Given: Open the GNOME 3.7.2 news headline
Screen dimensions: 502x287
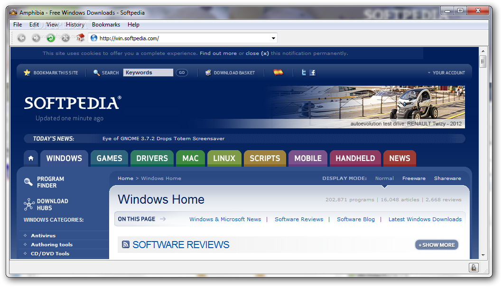Looking at the screenshot, I should tap(163, 139).
